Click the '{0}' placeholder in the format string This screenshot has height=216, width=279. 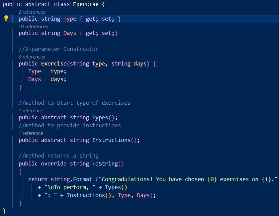[212, 179]
